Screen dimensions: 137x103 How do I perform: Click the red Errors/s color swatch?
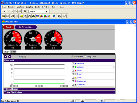pos(75,71)
